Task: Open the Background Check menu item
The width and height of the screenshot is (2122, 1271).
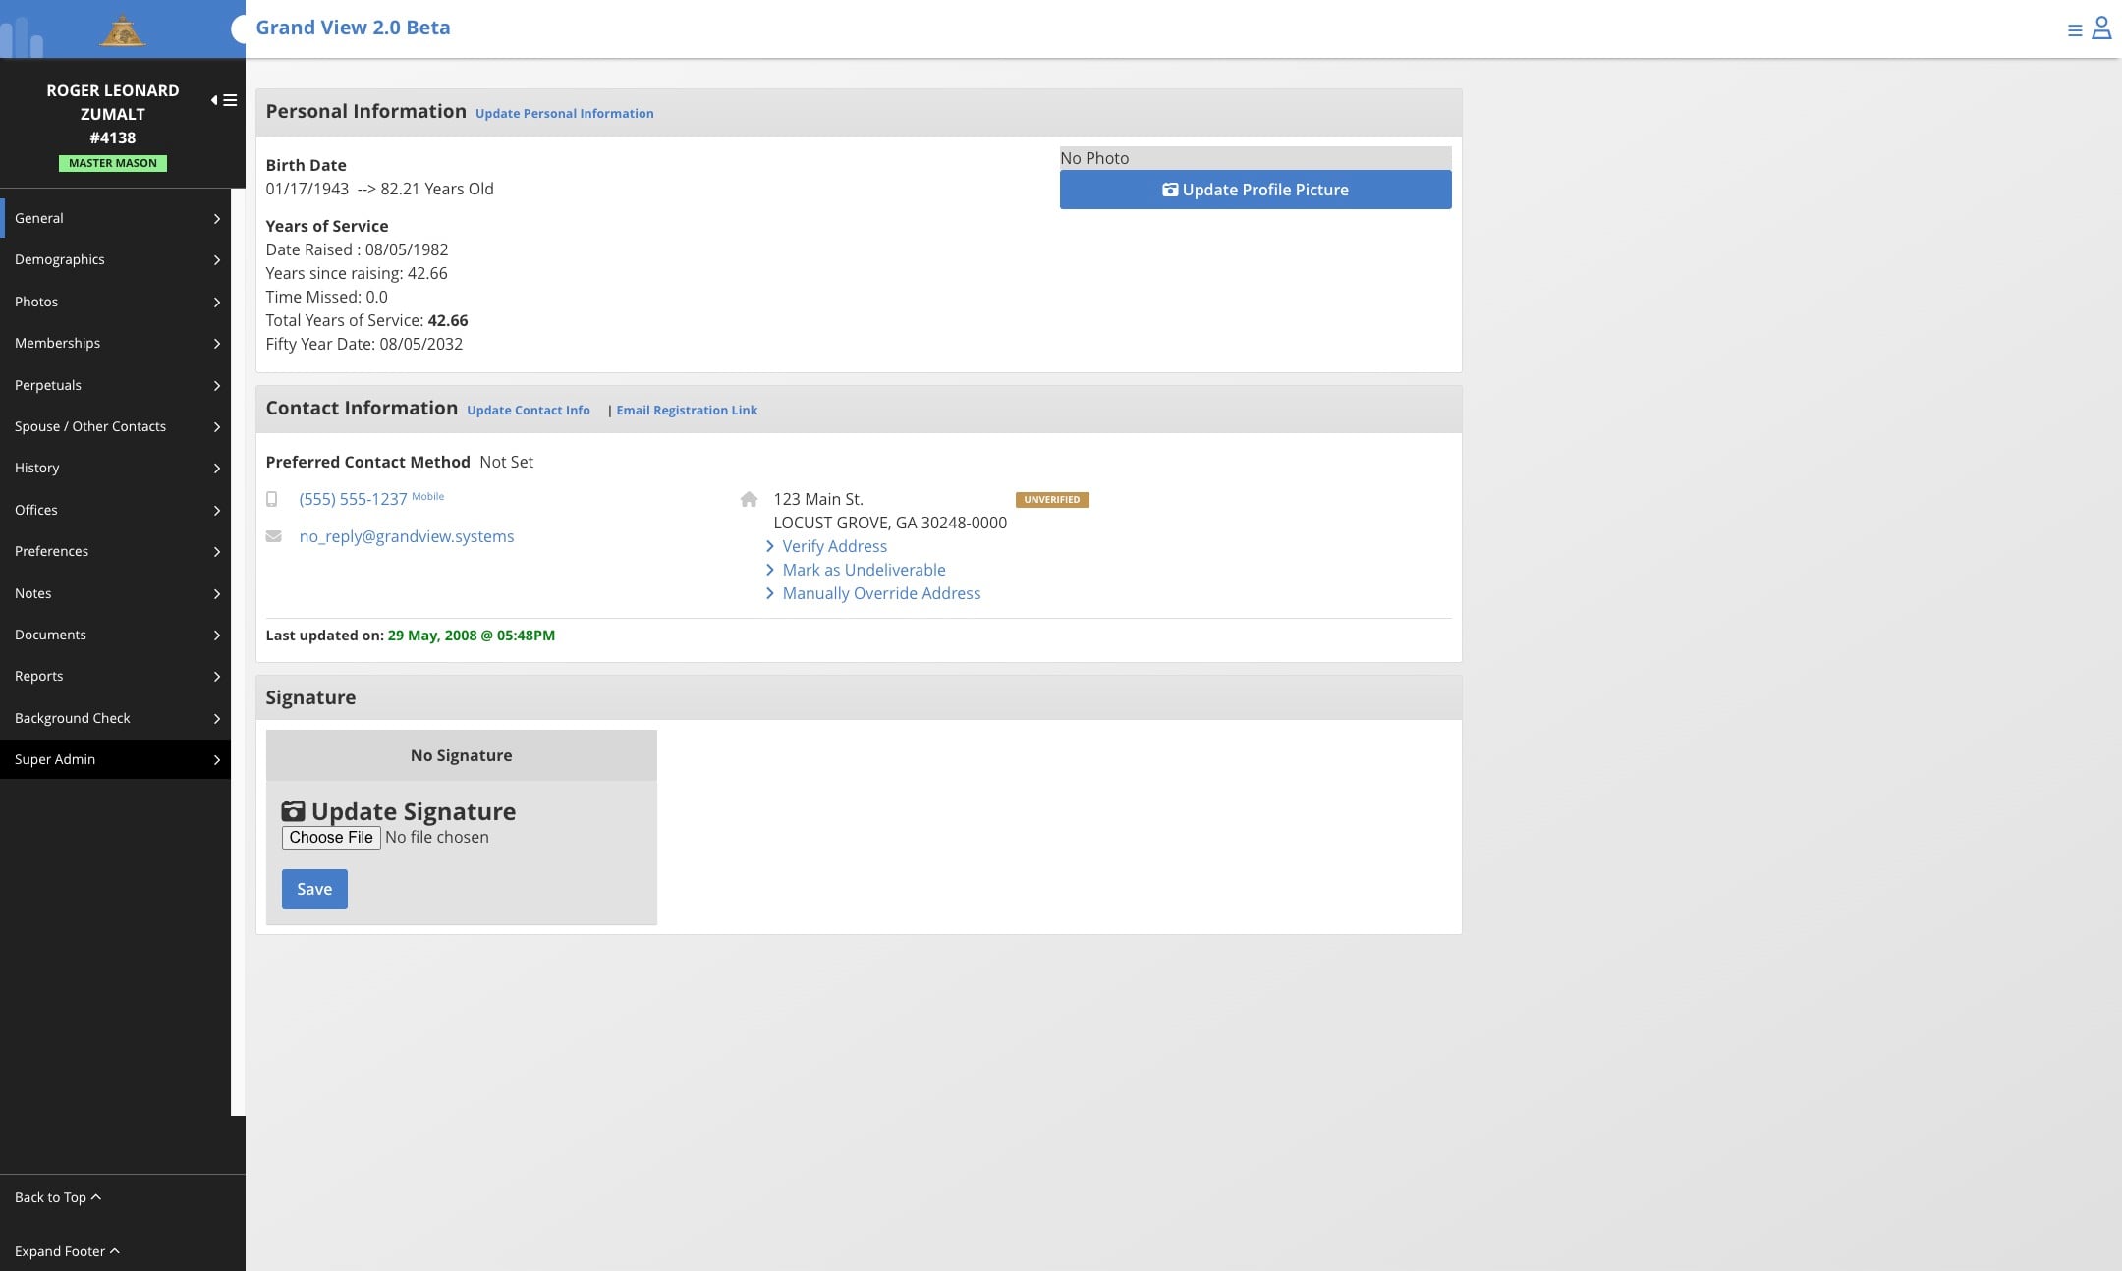Action: 115,718
